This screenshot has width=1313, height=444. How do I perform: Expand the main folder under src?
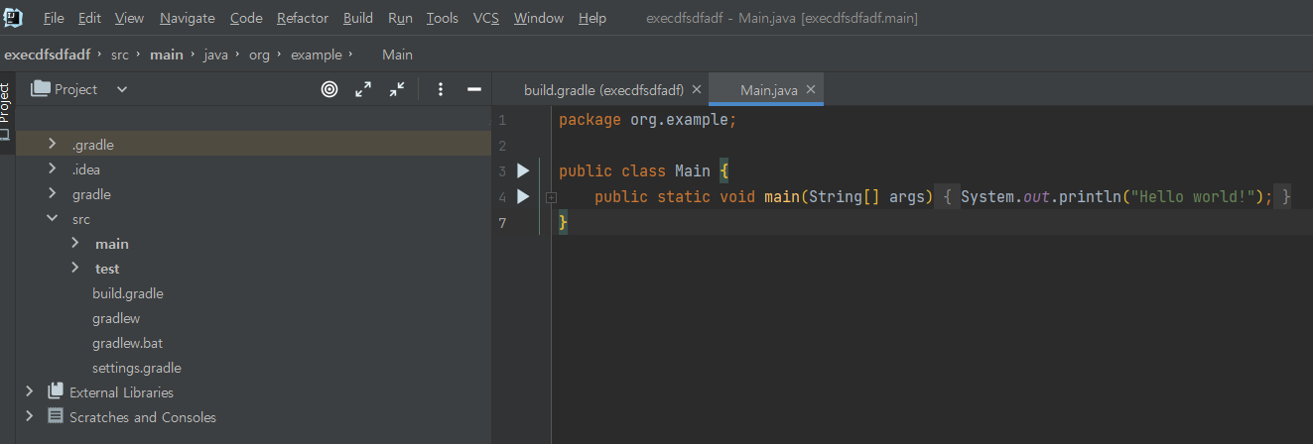tap(75, 243)
